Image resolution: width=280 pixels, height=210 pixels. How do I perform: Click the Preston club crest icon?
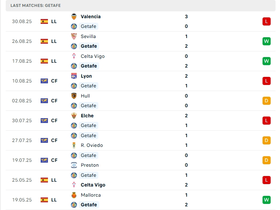(74, 165)
